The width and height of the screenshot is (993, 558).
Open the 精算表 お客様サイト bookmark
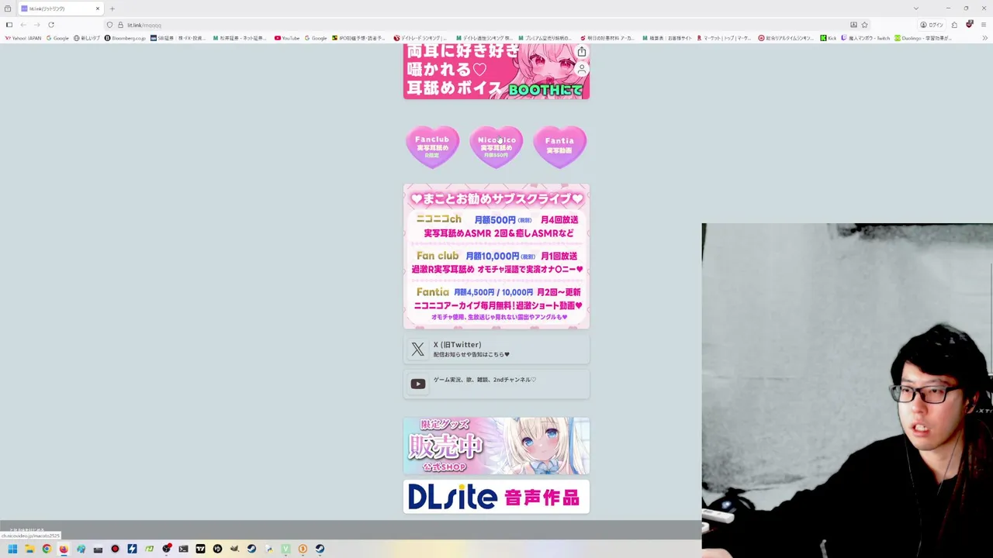tap(667, 38)
